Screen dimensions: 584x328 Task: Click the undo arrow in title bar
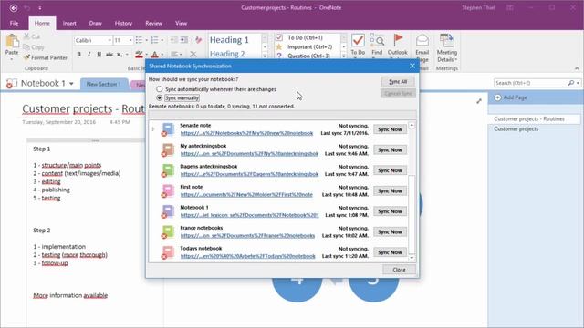[x=27, y=8]
